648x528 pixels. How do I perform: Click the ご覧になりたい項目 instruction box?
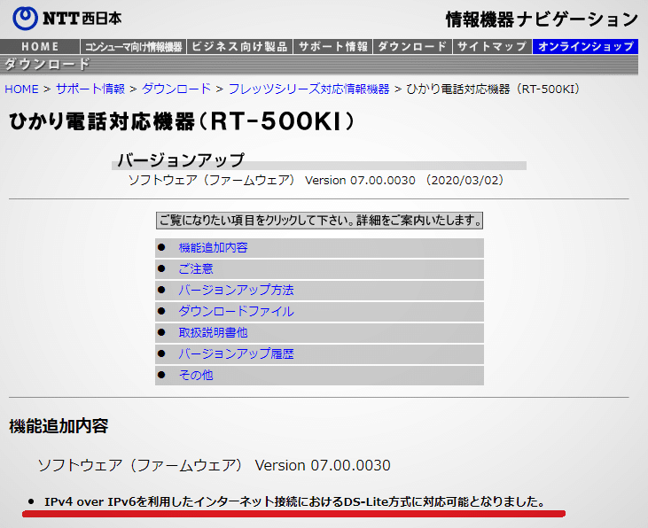pyautogui.click(x=319, y=221)
